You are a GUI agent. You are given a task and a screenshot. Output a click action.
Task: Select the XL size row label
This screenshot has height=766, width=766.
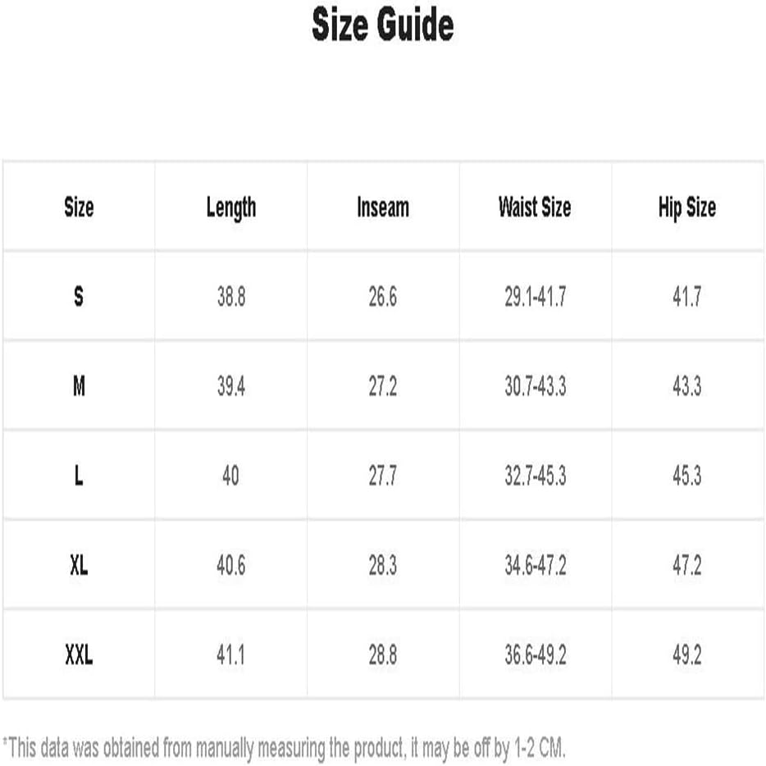pyautogui.click(x=79, y=565)
